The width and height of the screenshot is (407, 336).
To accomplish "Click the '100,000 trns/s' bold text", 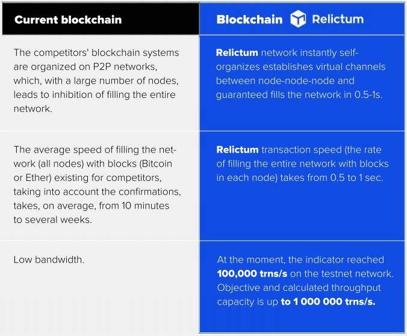I will tap(252, 274).
